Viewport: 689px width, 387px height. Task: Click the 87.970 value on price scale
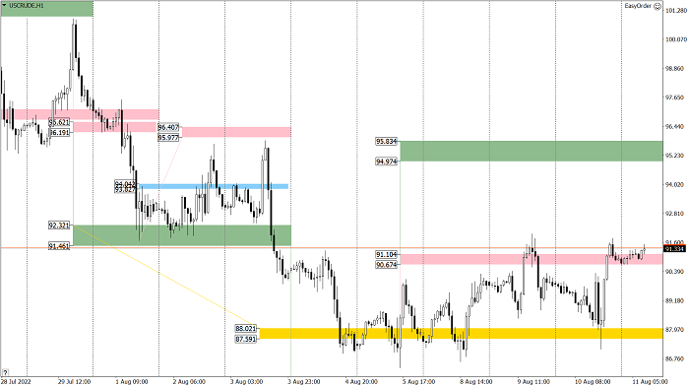coord(676,329)
